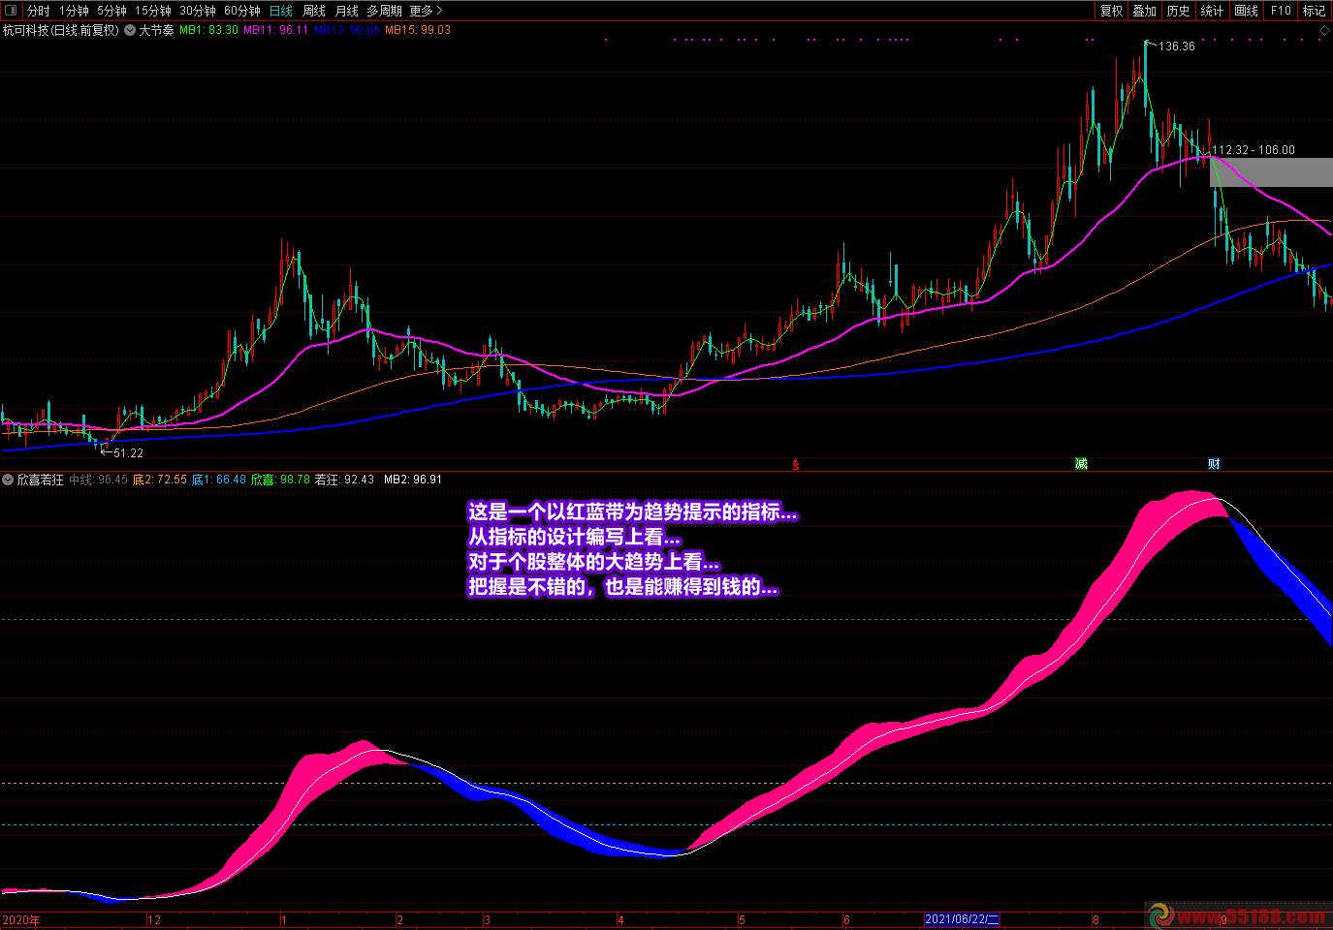Open the 画线 drawing tools
The height and width of the screenshot is (930, 1333).
pos(1246,11)
